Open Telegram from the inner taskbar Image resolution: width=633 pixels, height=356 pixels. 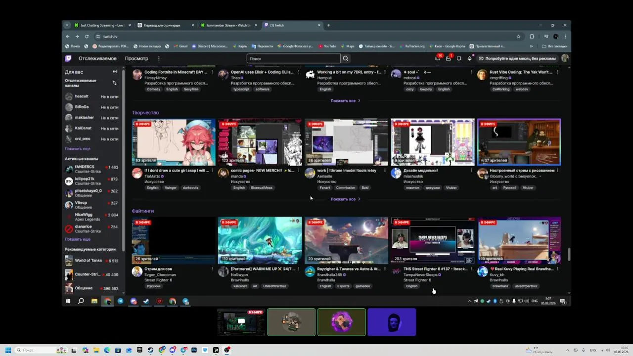(120, 301)
